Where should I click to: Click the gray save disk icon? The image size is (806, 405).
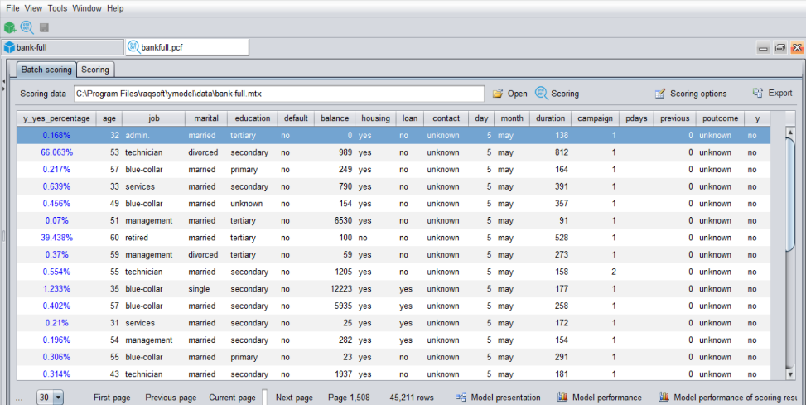[44, 27]
